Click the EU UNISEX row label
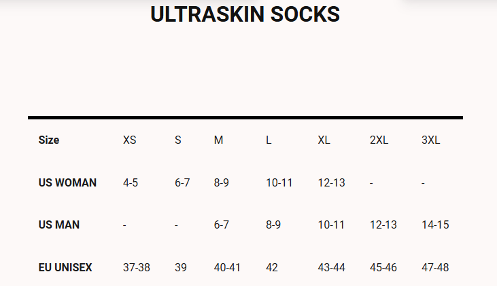The width and height of the screenshot is (497, 293). [65, 267]
